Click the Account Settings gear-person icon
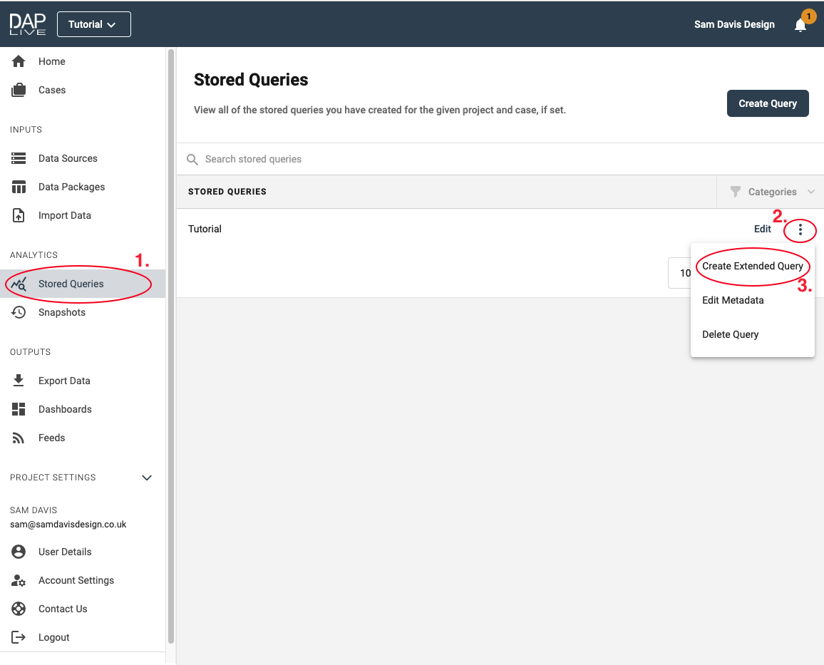The image size is (824, 665). click(x=19, y=580)
